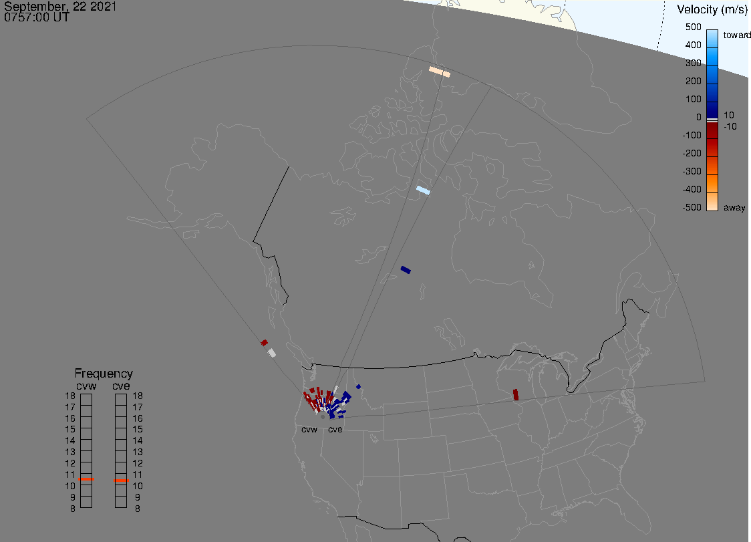This screenshot has height=542, width=751.
Task: Click the 12 label beside the cve frequency bar
Action: click(138, 463)
